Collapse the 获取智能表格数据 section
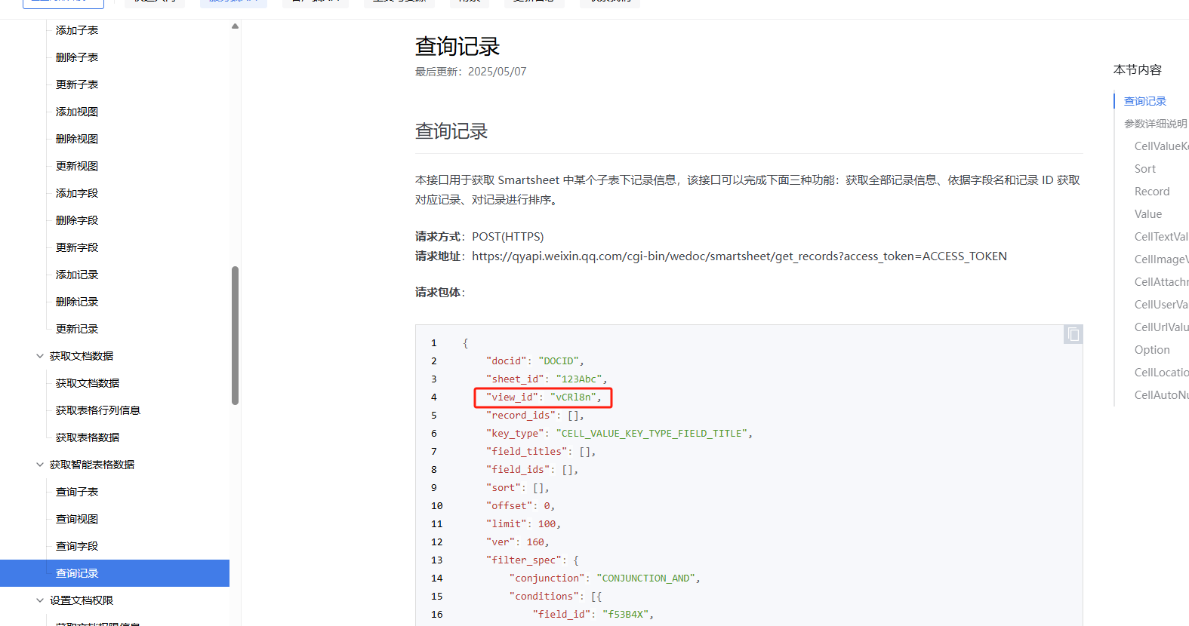The height and width of the screenshot is (626, 1189). [40, 465]
